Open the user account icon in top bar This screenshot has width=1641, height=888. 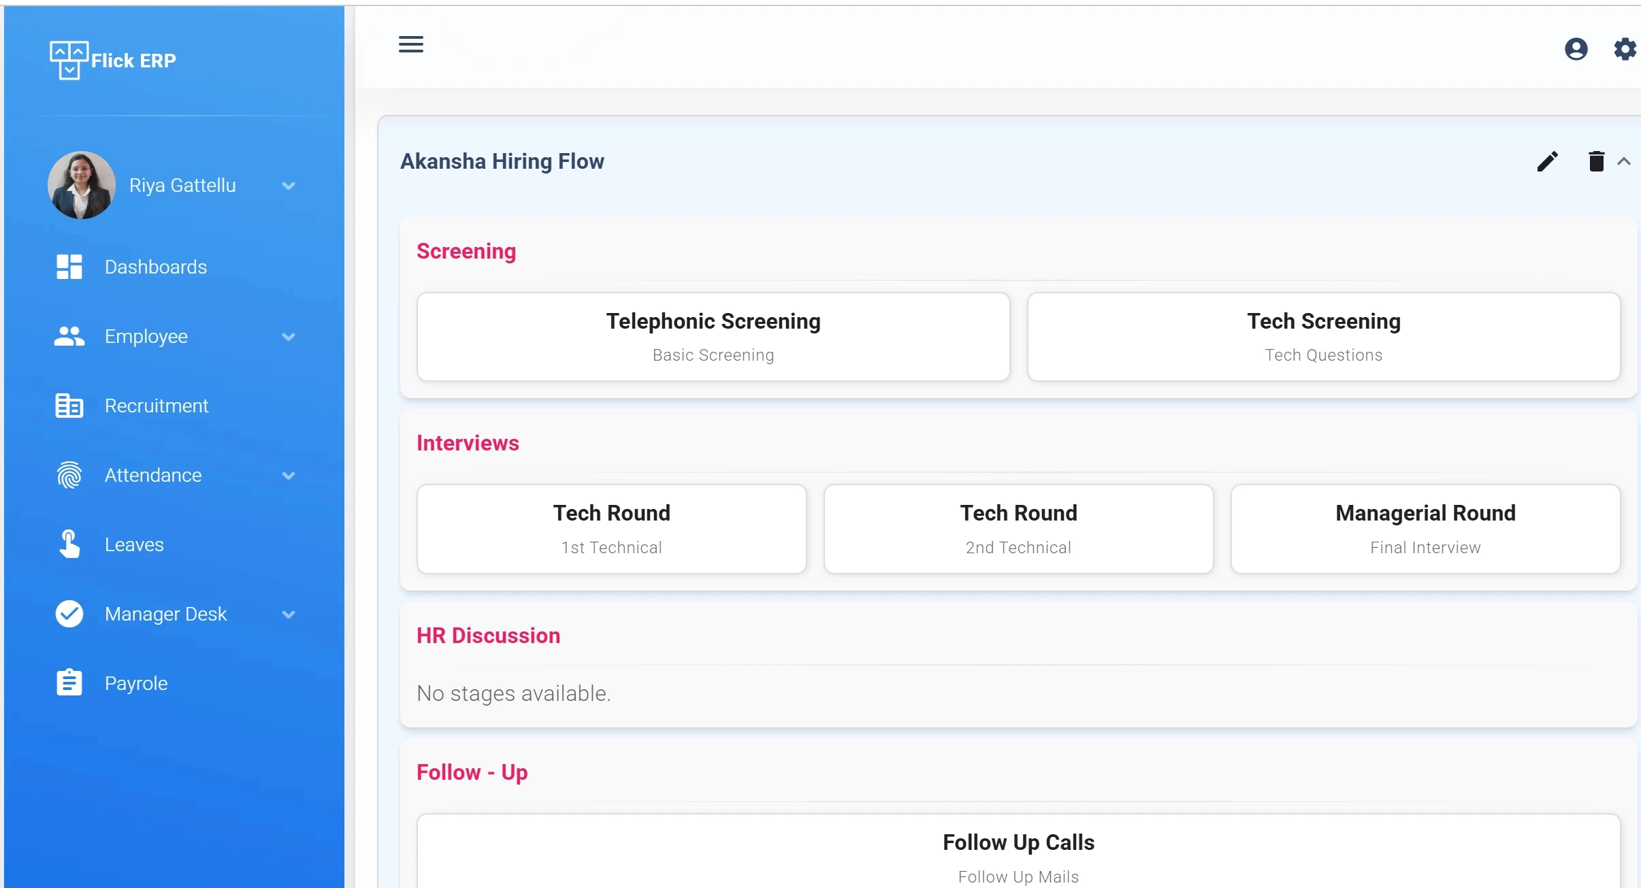[x=1576, y=48]
